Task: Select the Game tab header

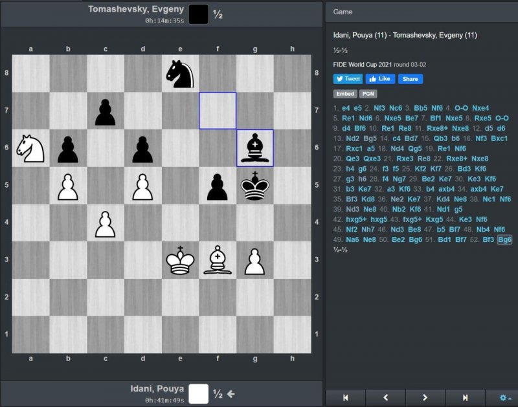Action: (344, 11)
